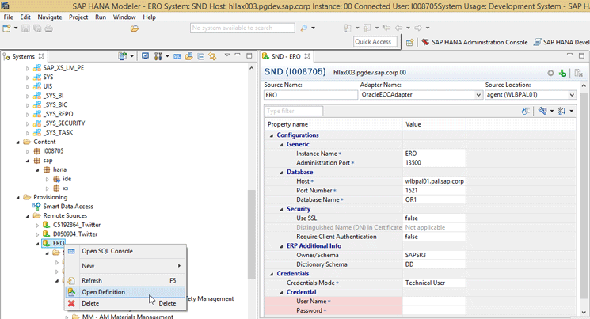Viewport: 590px width, 319px height.
Task: Open the Source Location dropdown
Action: tap(572, 95)
